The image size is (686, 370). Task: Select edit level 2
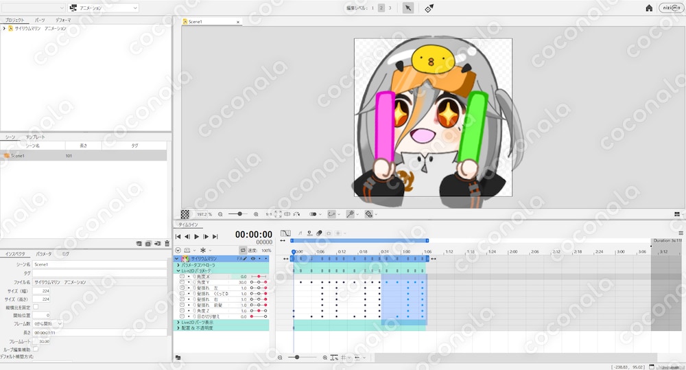point(381,8)
